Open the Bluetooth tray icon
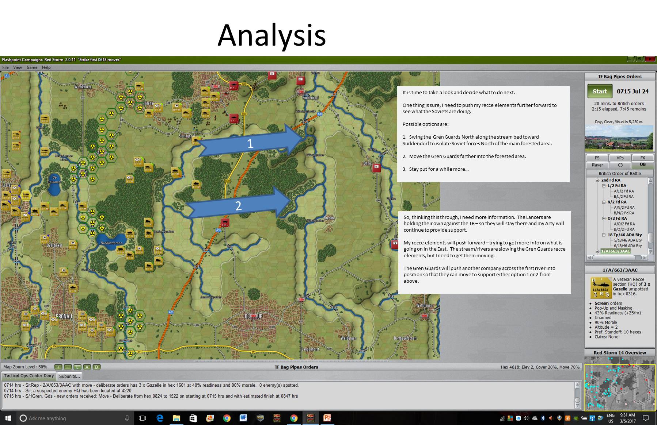Viewport: 657px width, 425px height. pyautogui.click(x=543, y=418)
